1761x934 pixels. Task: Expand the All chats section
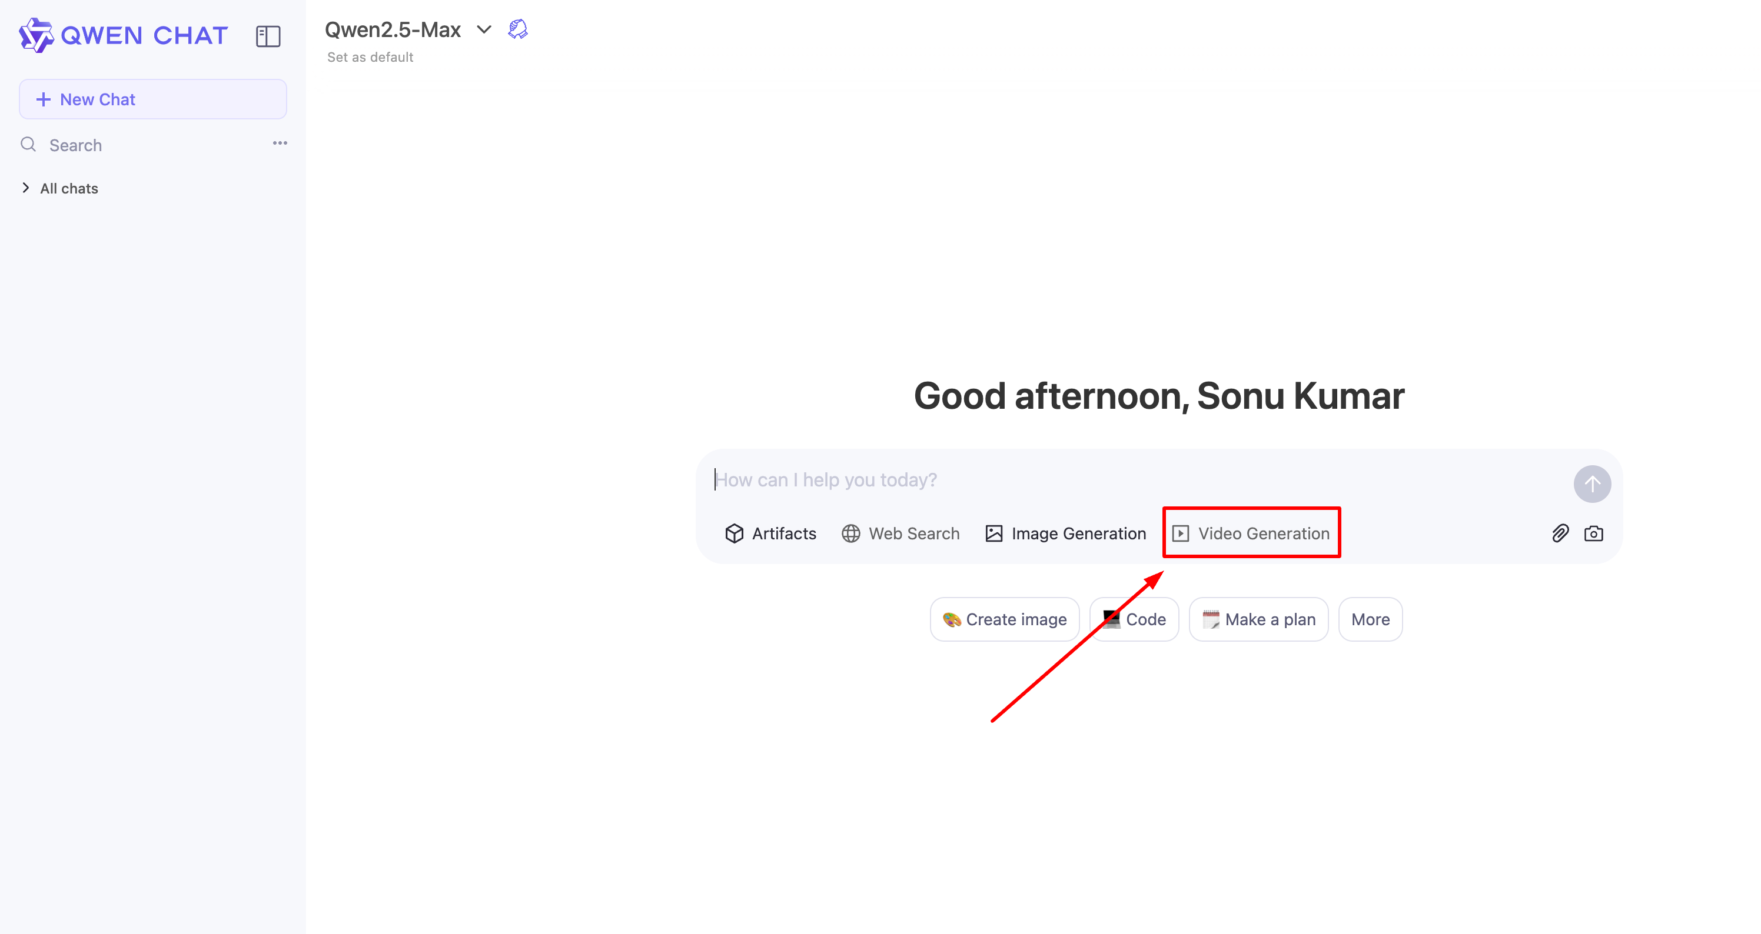pyautogui.click(x=60, y=189)
